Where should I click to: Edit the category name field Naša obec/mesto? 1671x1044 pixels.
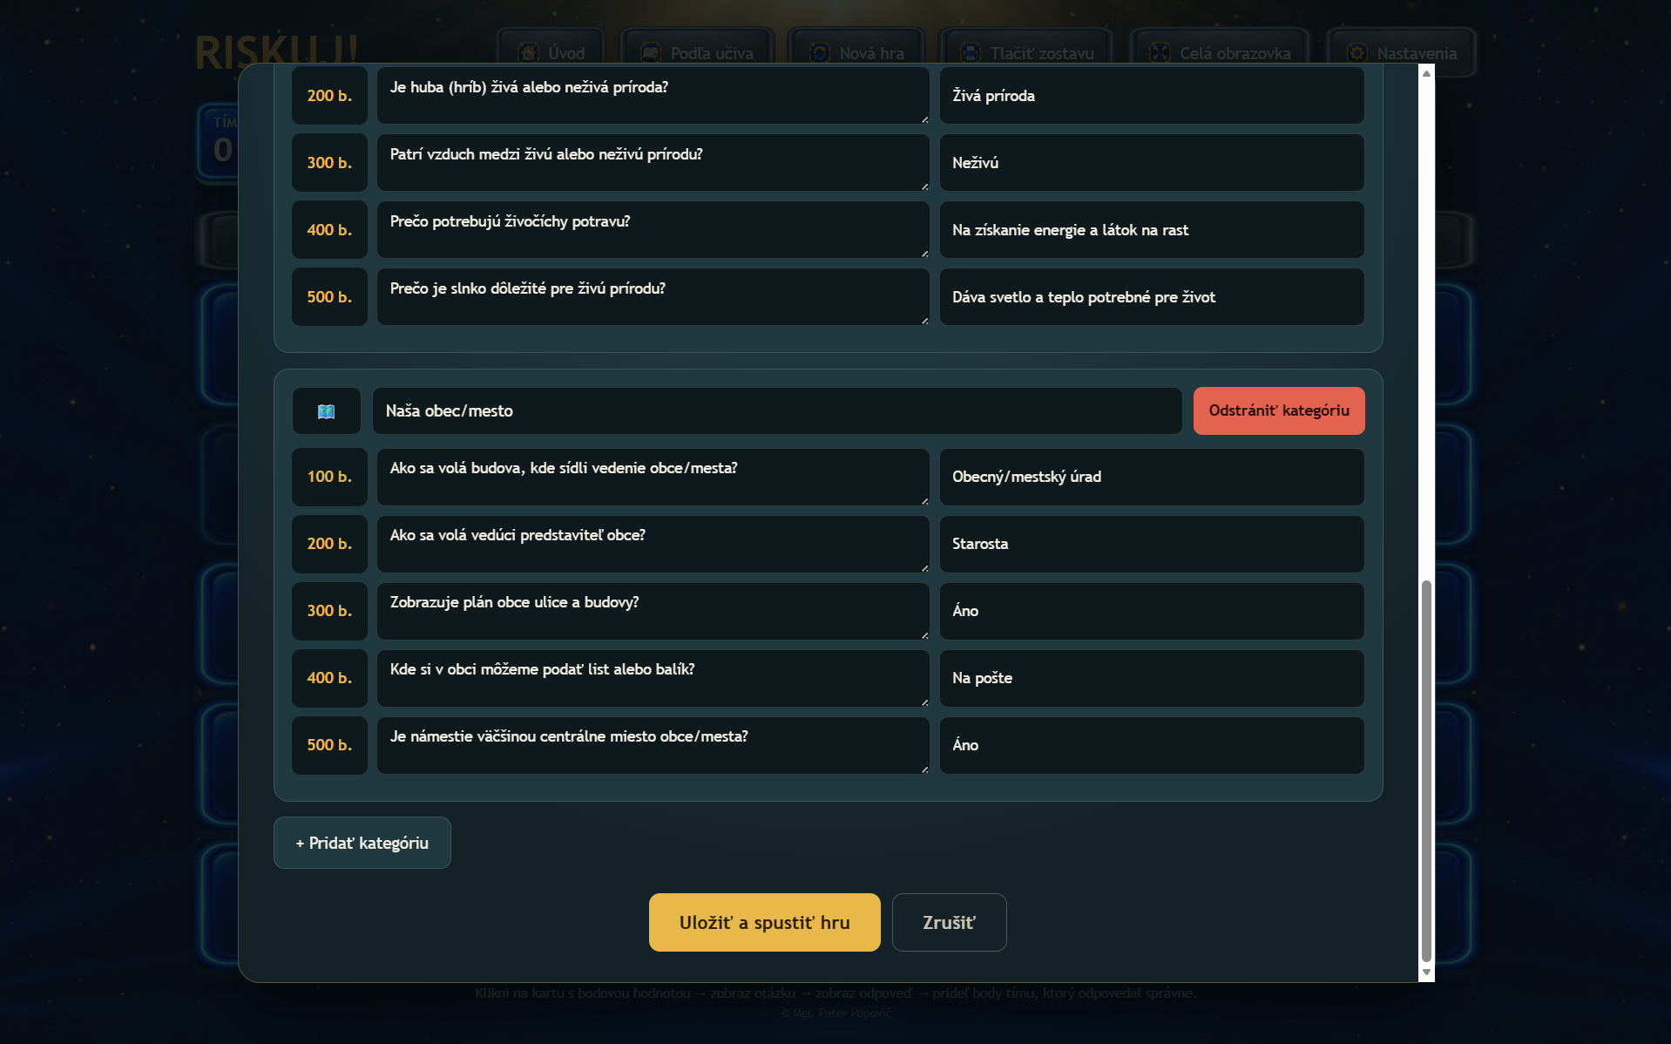777,411
